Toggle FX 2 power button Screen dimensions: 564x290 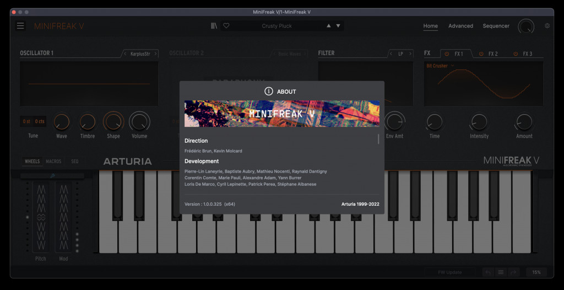pyautogui.click(x=481, y=53)
